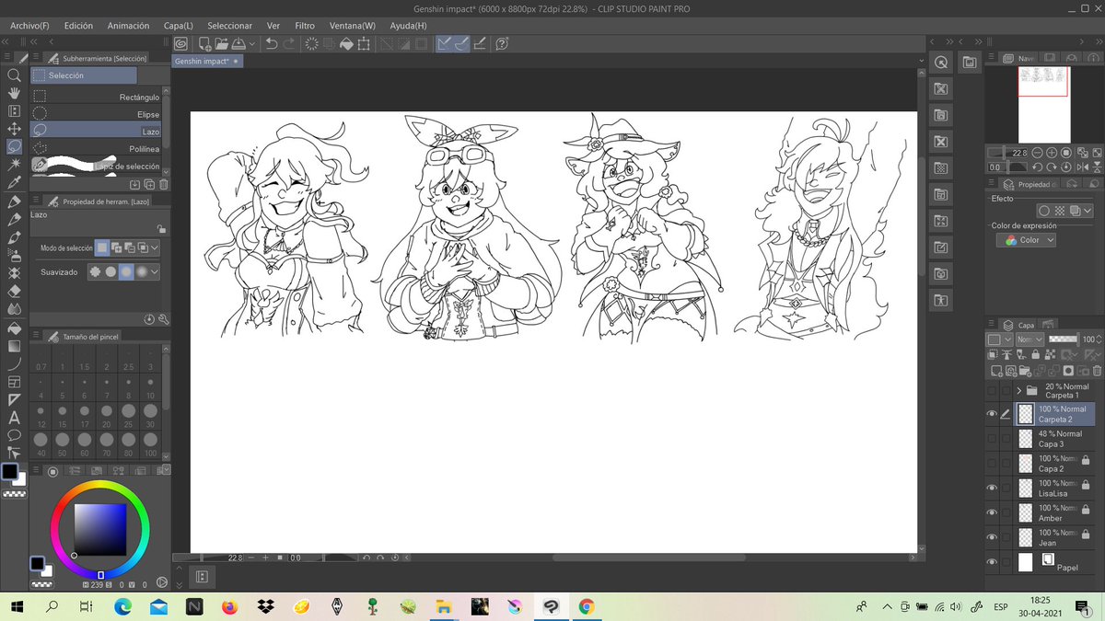Choose the Rectángulo selection subtool
The image size is (1105, 621).
point(97,97)
